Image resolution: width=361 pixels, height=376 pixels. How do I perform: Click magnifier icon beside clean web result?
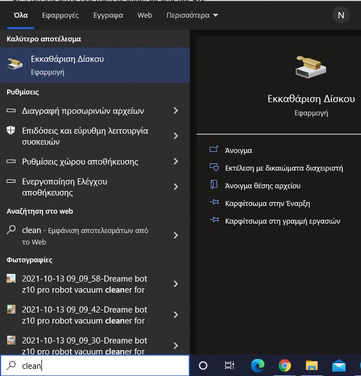coord(11,230)
